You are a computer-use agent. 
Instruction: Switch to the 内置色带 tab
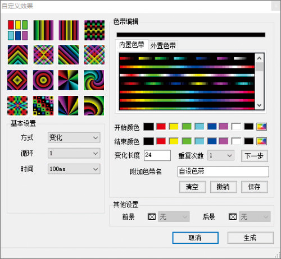[132, 45]
